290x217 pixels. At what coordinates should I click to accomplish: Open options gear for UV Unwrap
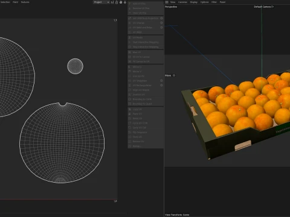(161, 23)
